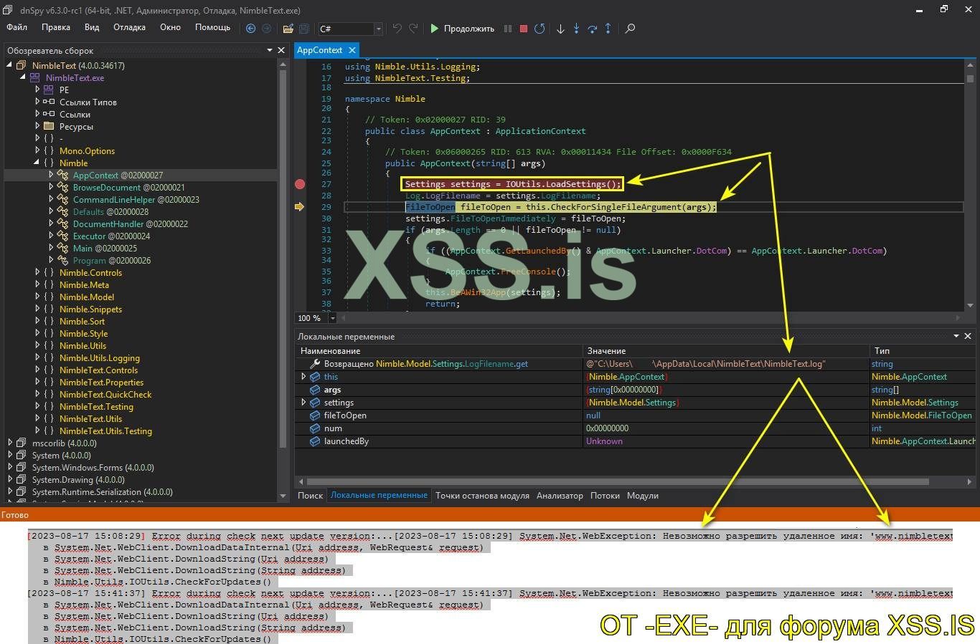Image resolution: width=980 pixels, height=644 pixels.
Task: Step over the current statement
Action: point(592,29)
